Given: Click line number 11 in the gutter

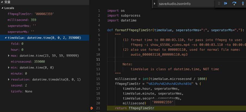Looking at the screenshot, I should point(98,59).
